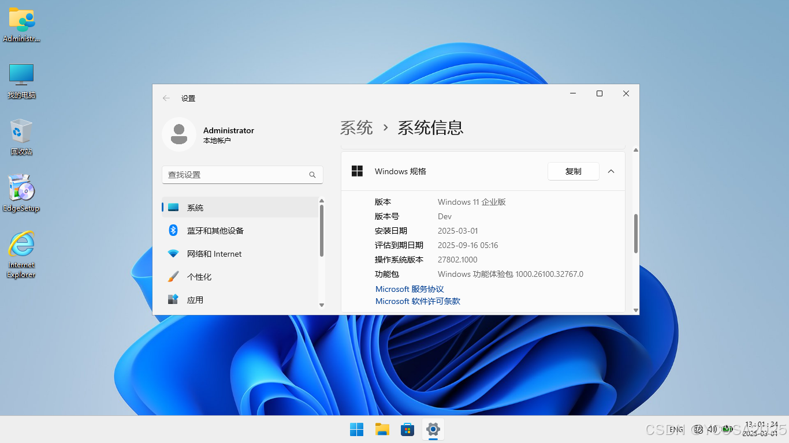Open 蓝牙和其他设备 settings
Viewport: 789px width, 443px height.
240,231
